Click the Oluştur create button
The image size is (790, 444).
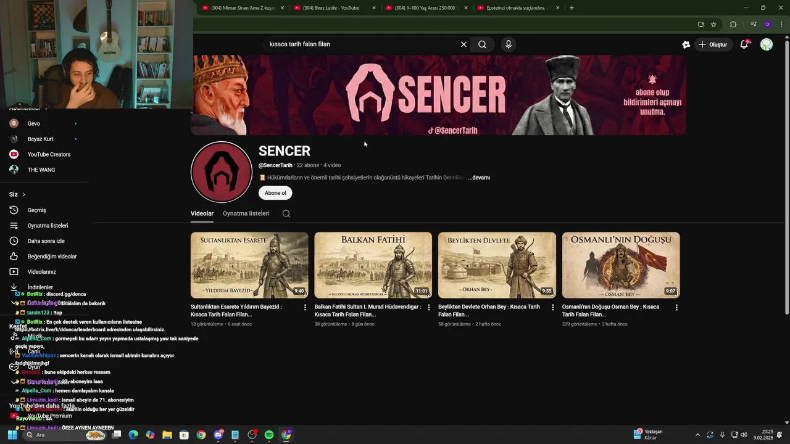click(x=713, y=44)
